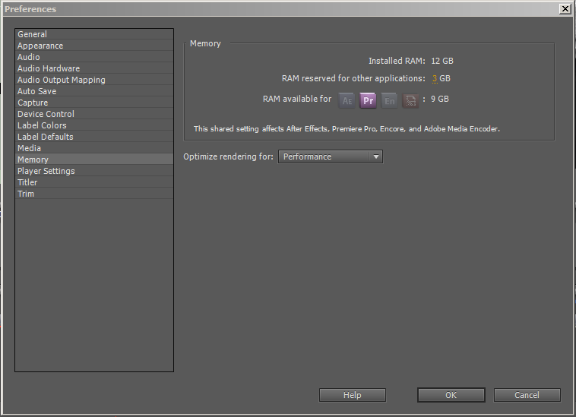Click the 9 GB available RAM value
The height and width of the screenshot is (417, 576).
(440, 99)
